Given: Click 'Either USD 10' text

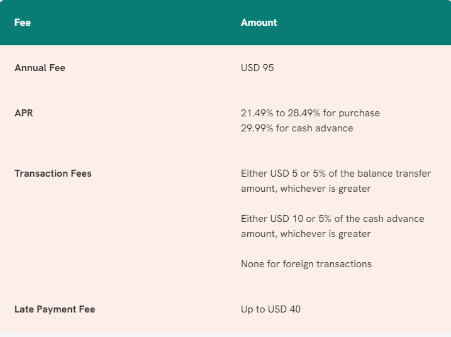Looking at the screenshot, I should (272, 219).
